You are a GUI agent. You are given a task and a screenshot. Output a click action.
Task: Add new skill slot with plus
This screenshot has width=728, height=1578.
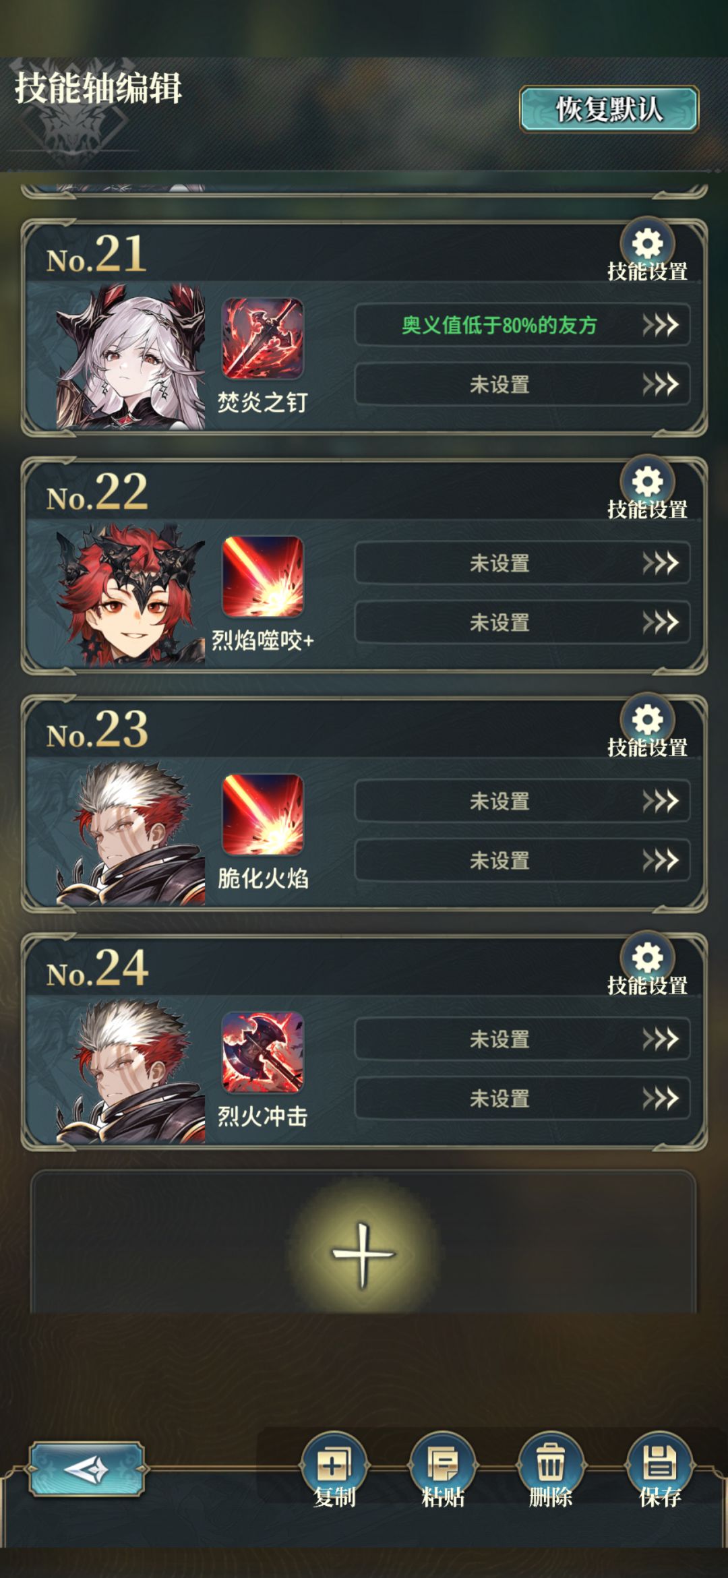(363, 1255)
